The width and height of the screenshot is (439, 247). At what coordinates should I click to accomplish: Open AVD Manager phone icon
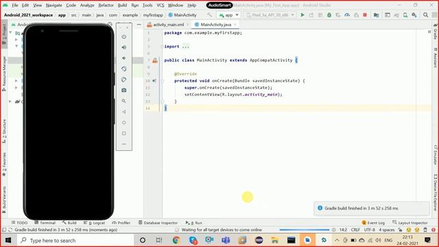click(x=405, y=15)
